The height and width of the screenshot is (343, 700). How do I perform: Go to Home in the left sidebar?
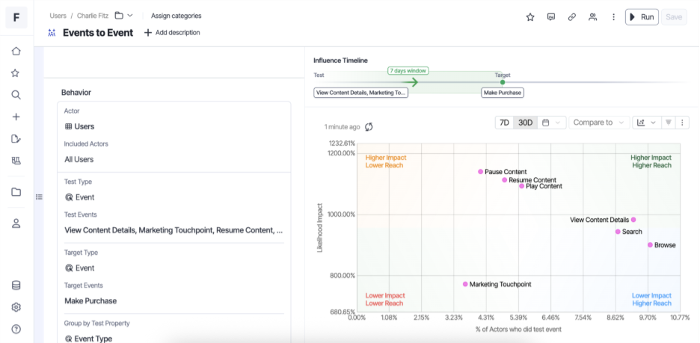click(x=16, y=52)
